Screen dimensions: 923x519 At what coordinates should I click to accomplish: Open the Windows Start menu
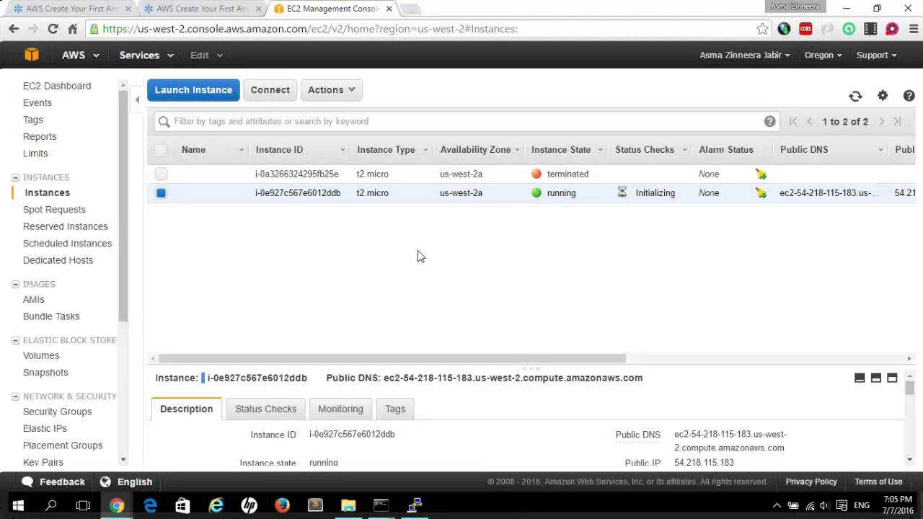[17, 505]
